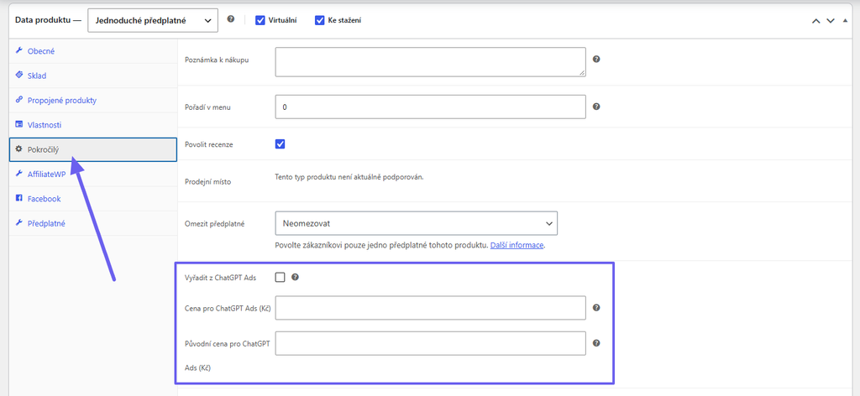Open the Facebook tab
Viewport: 860px width, 396px height.
coord(93,199)
